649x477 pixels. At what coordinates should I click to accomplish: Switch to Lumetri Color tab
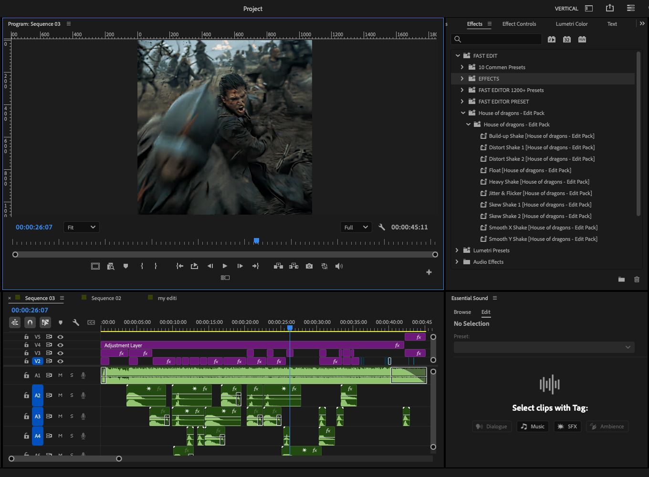pos(572,24)
